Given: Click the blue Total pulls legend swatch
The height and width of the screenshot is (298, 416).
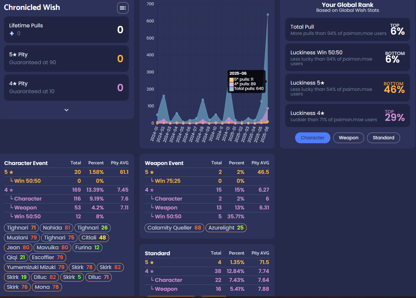Looking at the screenshot, I should tap(232, 89).
